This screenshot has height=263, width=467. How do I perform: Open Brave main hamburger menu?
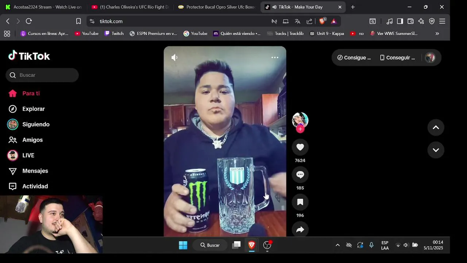click(442, 21)
